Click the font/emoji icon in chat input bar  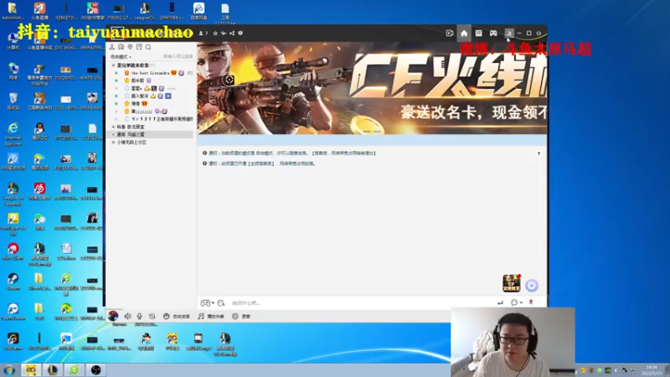pyautogui.click(x=221, y=303)
